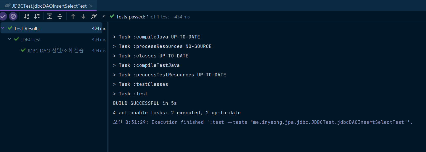The image size is (426, 152).
Task: Sort tests alphabetically
Action: pyautogui.click(x=26, y=16)
